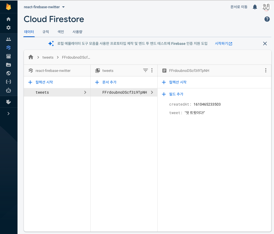274x234 pixels.
Task: Click the tweets collection header icon
Action: pyautogui.click(x=98, y=70)
